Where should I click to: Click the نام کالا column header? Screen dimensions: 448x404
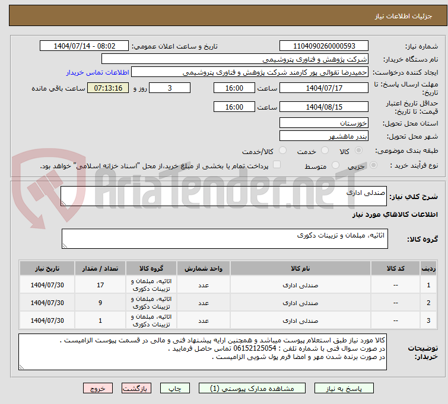tap(300, 268)
